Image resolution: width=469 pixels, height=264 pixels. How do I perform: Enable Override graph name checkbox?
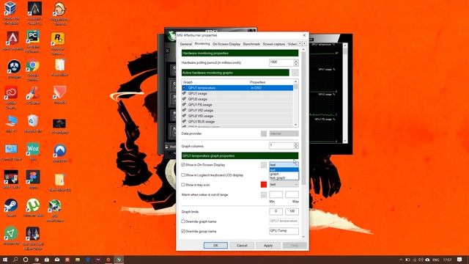183,221
